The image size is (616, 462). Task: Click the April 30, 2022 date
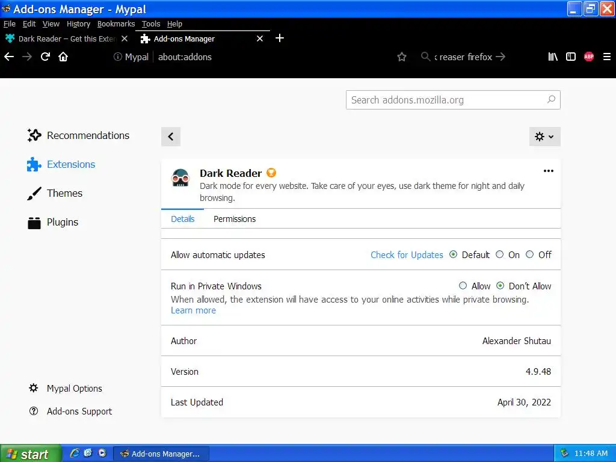524,402
